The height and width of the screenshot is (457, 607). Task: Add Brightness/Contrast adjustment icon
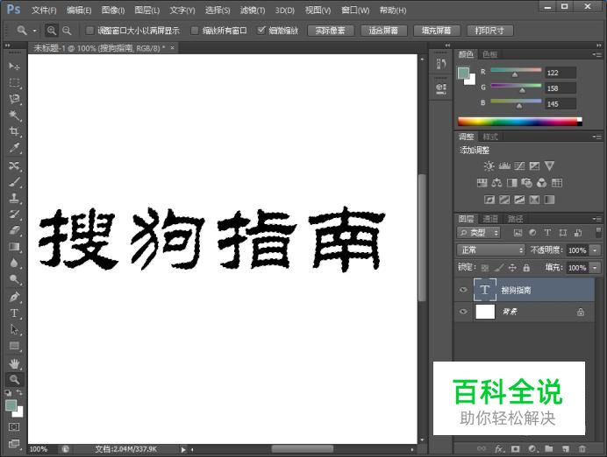click(489, 166)
